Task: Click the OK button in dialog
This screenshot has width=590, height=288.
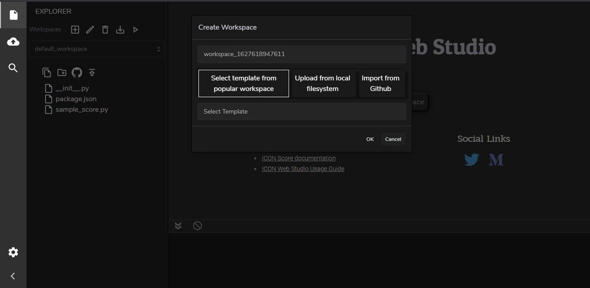Action: [x=370, y=139]
